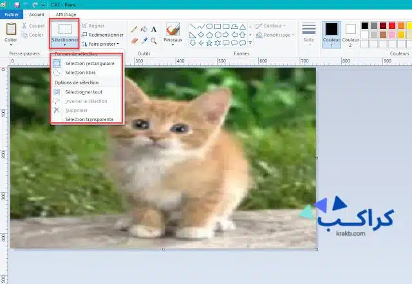Choose the curve shape

tap(201, 26)
